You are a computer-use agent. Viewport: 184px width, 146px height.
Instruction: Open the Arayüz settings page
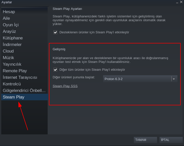9,32
